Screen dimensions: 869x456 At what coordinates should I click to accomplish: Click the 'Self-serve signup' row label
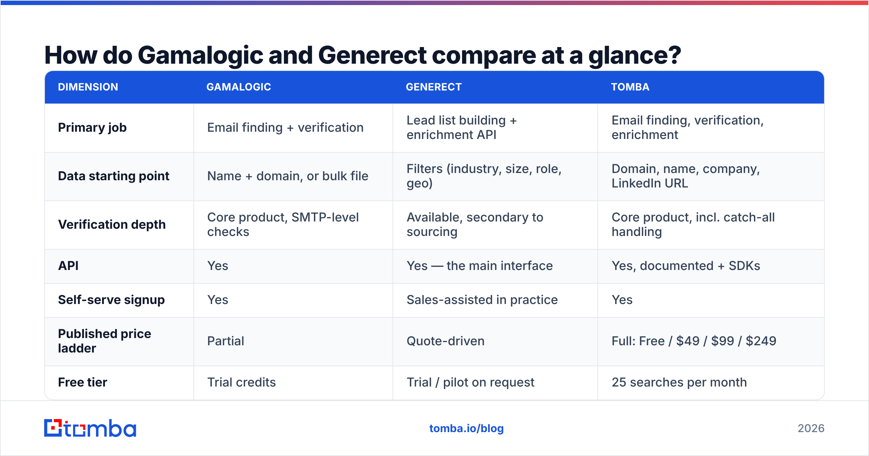click(112, 300)
